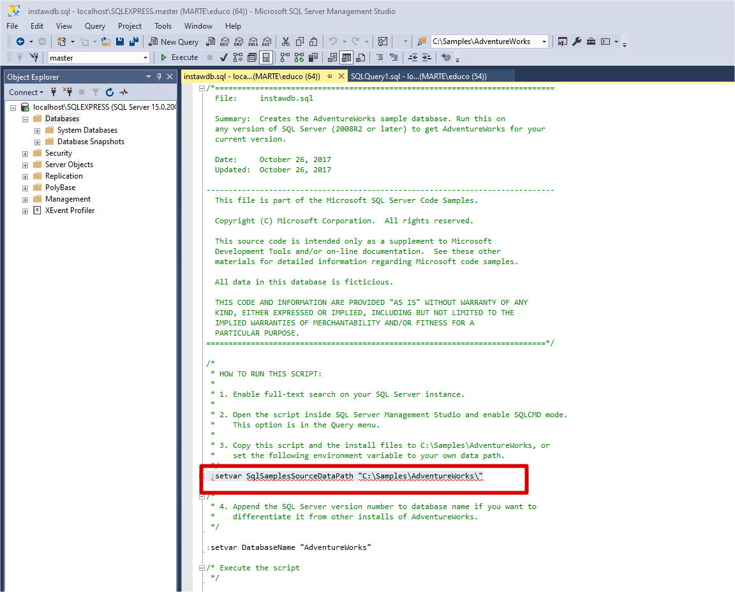Open the Toolbox icon
Image resolution: width=735 pixels, height=592 pixels.
[591, 41]
